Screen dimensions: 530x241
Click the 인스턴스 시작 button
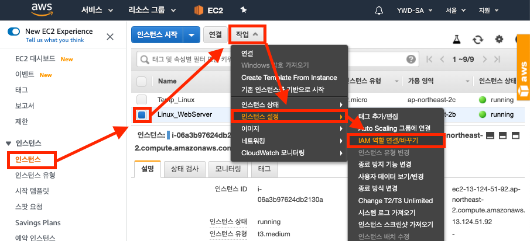(x=157, y=34)
